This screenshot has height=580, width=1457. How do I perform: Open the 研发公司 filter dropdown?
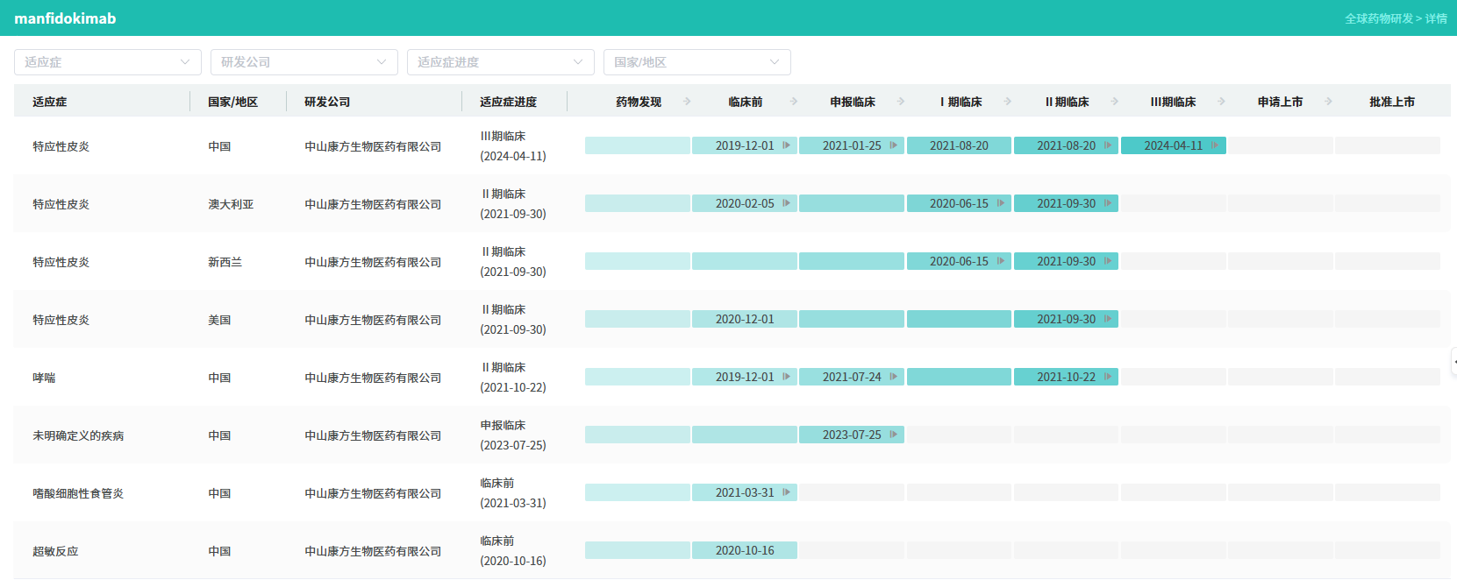tap(304, 62)
